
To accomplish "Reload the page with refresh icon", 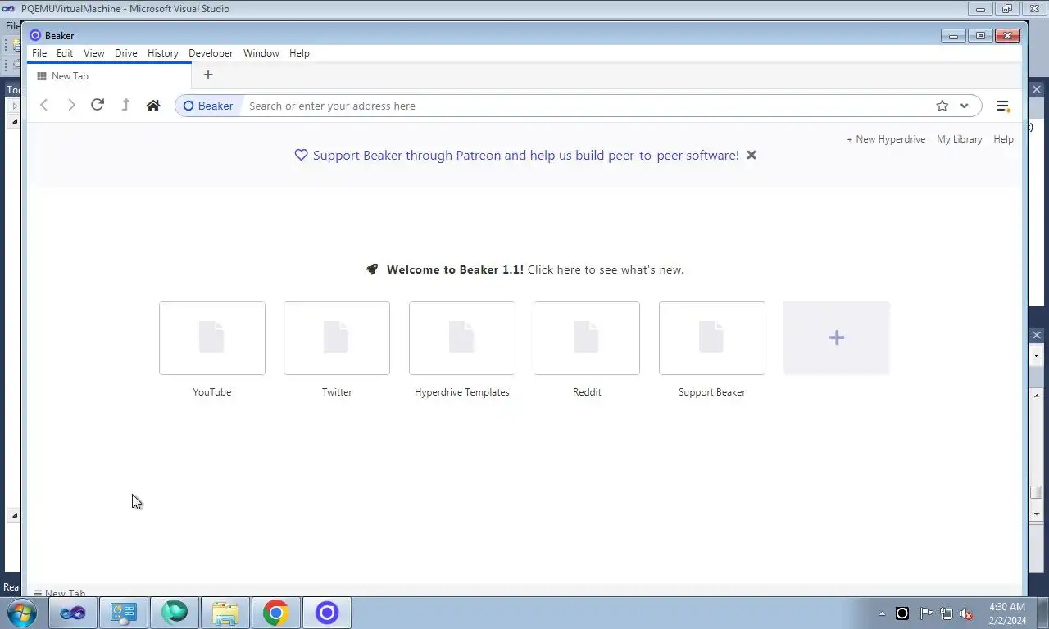I will [98, 105].
